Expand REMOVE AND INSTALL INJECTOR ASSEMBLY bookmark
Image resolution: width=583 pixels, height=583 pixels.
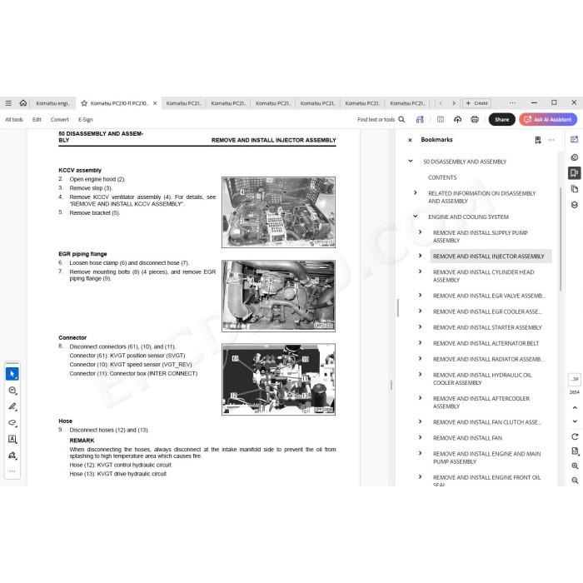420,256
